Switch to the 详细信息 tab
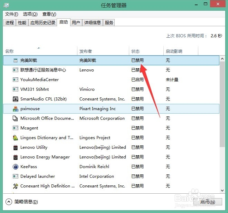228x213 pixels. (x=93, y=22)
